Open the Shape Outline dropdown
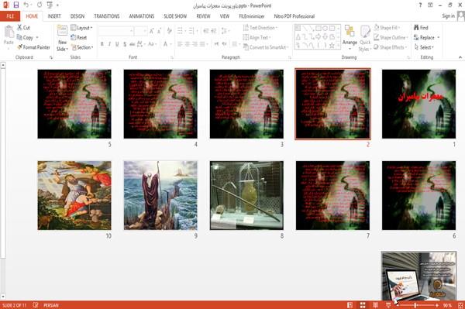 click(391, 38)
